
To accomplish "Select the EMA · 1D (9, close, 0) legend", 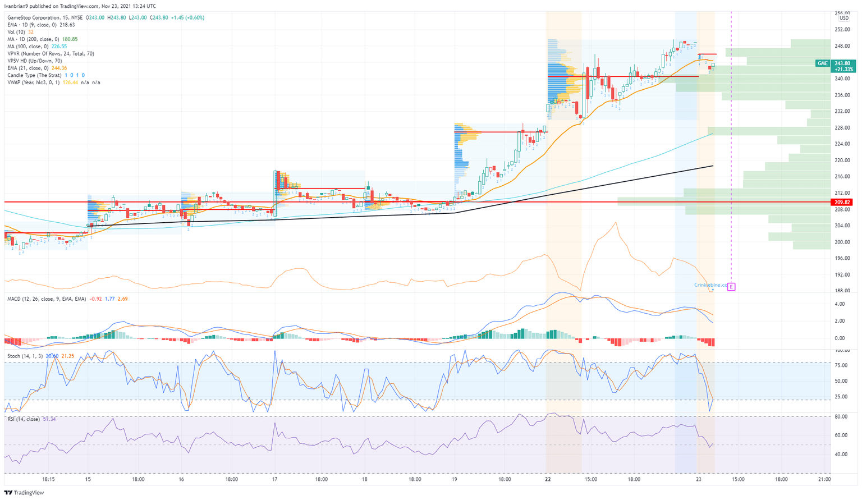I will click(x=40, y=25).
